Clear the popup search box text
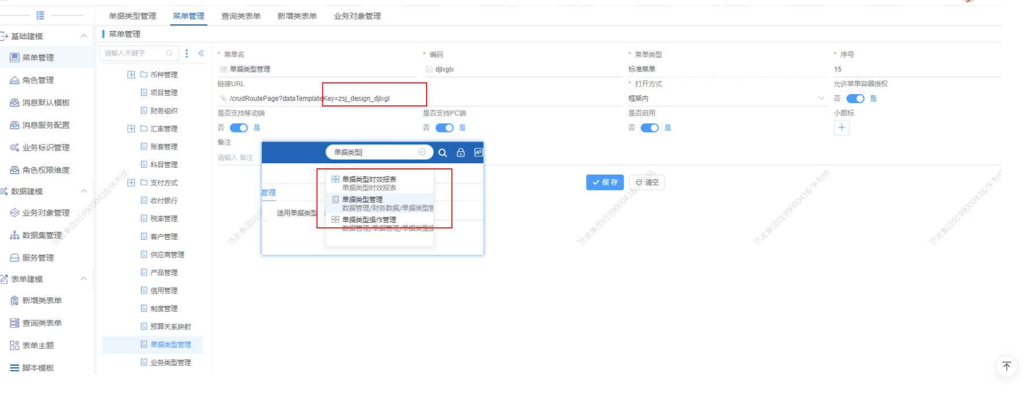The image size is (1026, 416). click(422, 152)
